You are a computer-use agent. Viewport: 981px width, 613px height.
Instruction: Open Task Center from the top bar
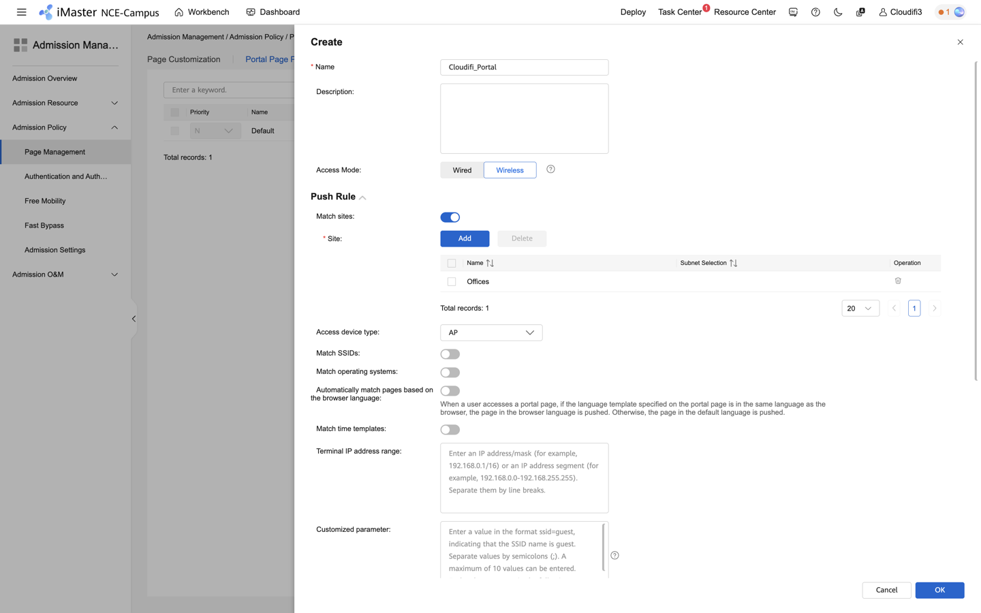pos(679,12)
